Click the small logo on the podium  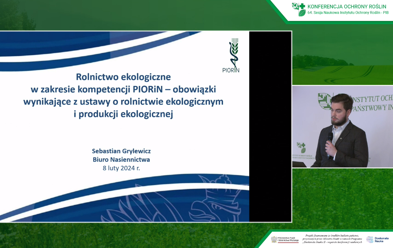click(x=301, y=147)
